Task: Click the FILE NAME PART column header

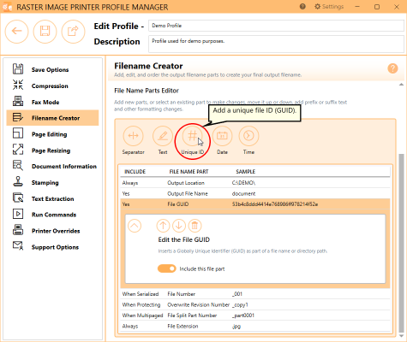Action: [189, 172]
